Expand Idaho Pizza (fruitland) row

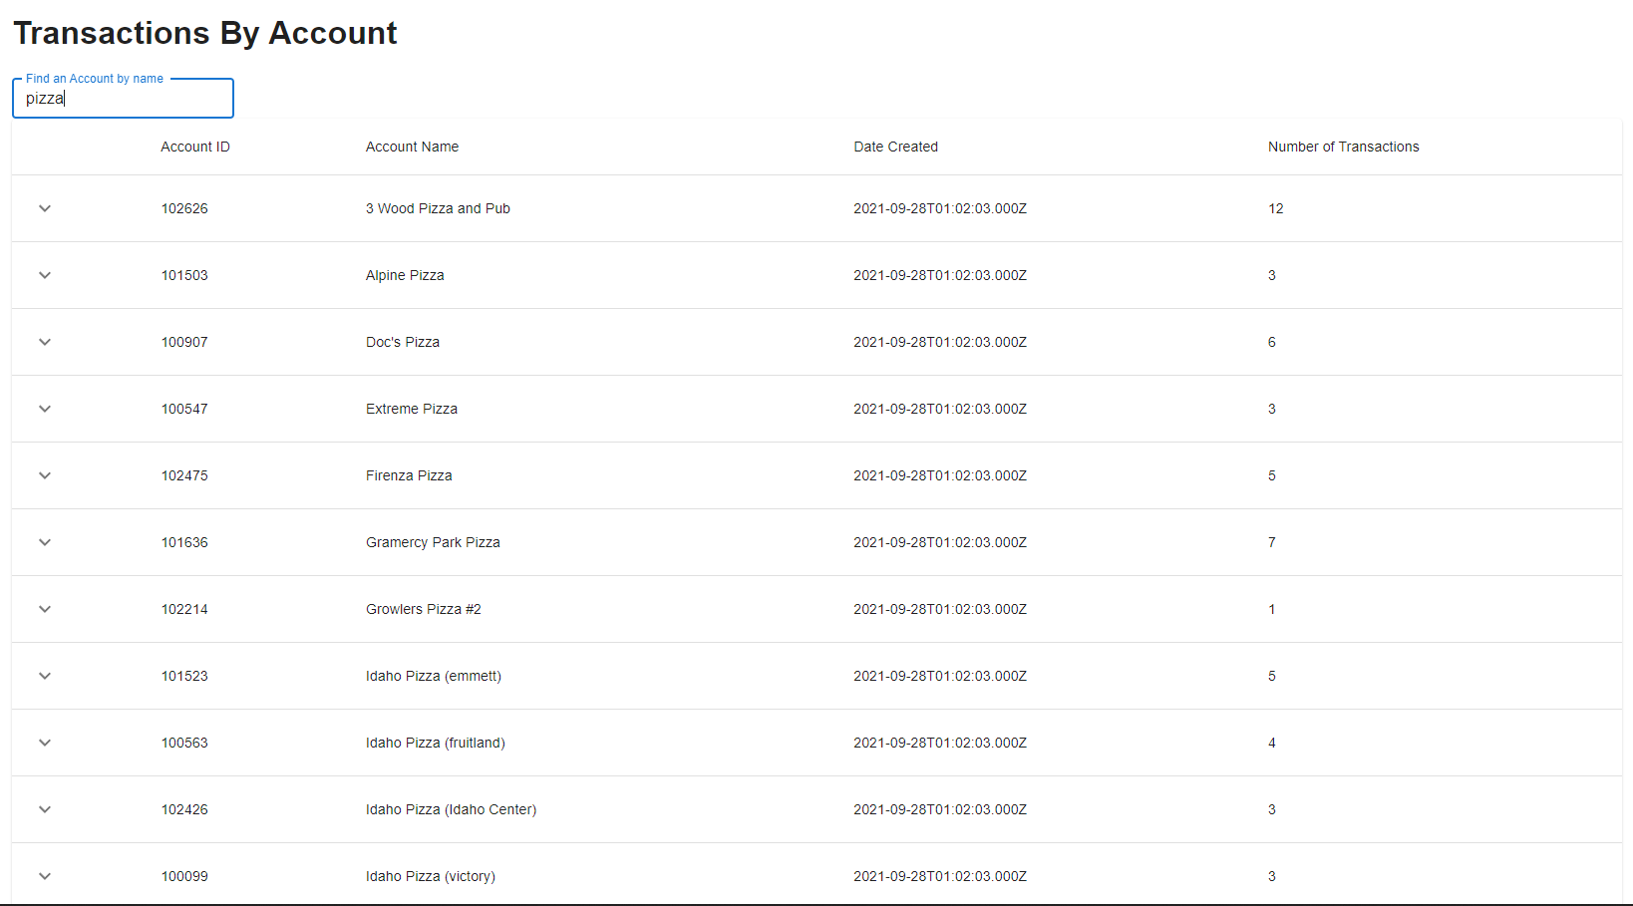point(45,743)
